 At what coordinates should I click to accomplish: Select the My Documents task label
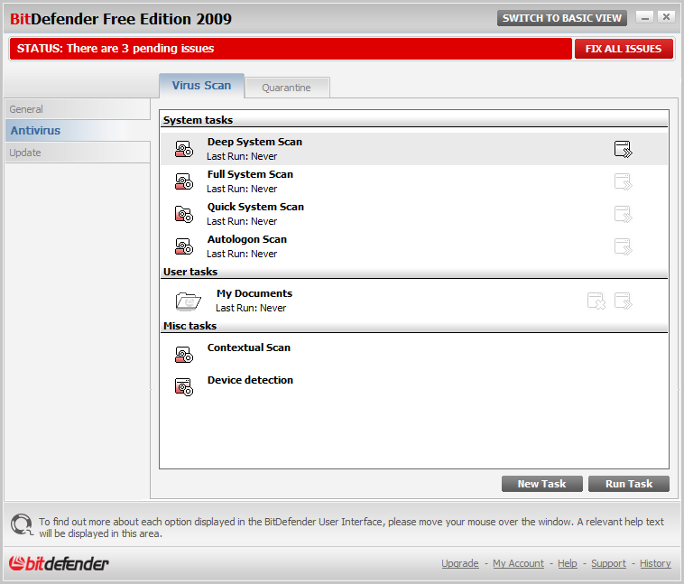pyautogui.click(x=254, y=293)
